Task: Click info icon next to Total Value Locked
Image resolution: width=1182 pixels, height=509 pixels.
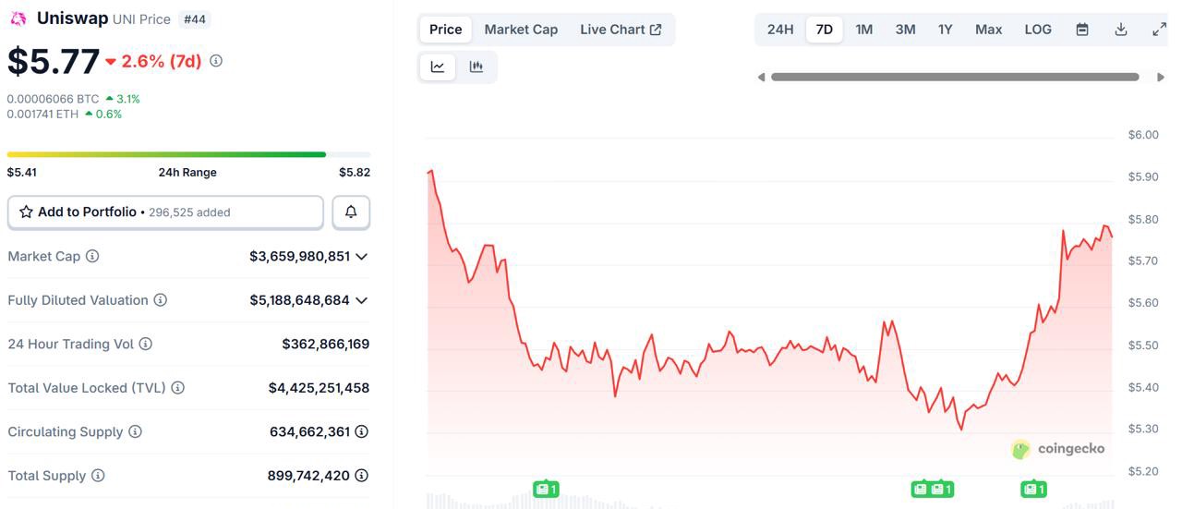Action: click(x=178, y=388)
